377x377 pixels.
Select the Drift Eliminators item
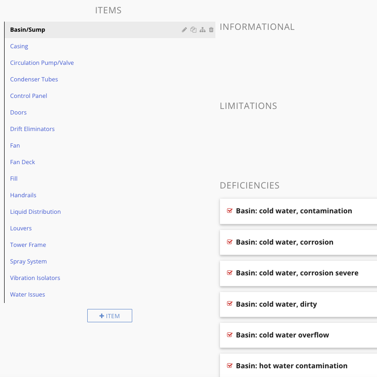click(32, 129)
